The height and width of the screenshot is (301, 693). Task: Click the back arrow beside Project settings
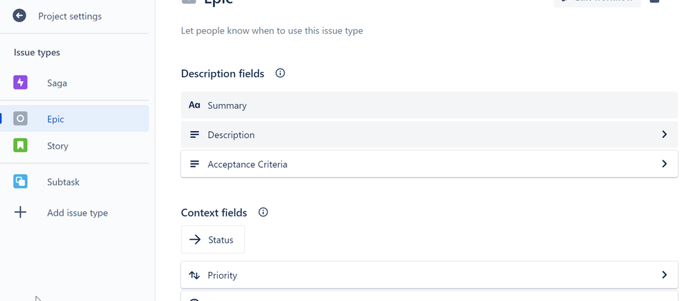tap(19, 16)
